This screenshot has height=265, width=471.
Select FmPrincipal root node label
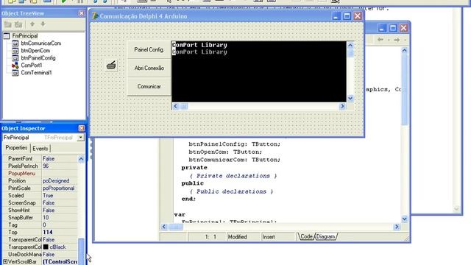25,36
